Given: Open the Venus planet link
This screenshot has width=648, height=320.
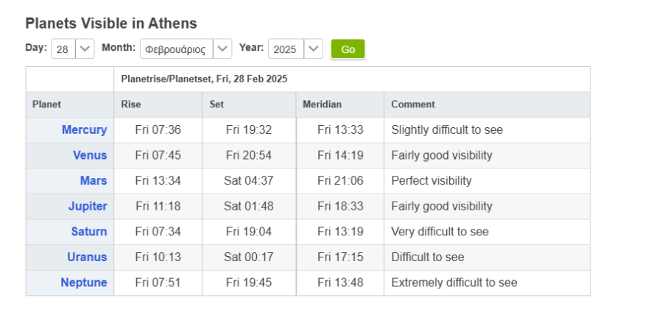Looking at the screenshot, I should point(90,155).
